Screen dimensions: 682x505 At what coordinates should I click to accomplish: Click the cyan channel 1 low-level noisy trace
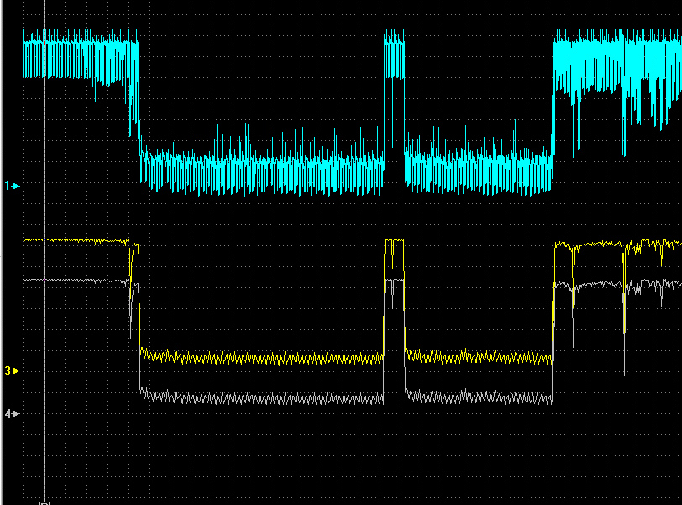262,167
